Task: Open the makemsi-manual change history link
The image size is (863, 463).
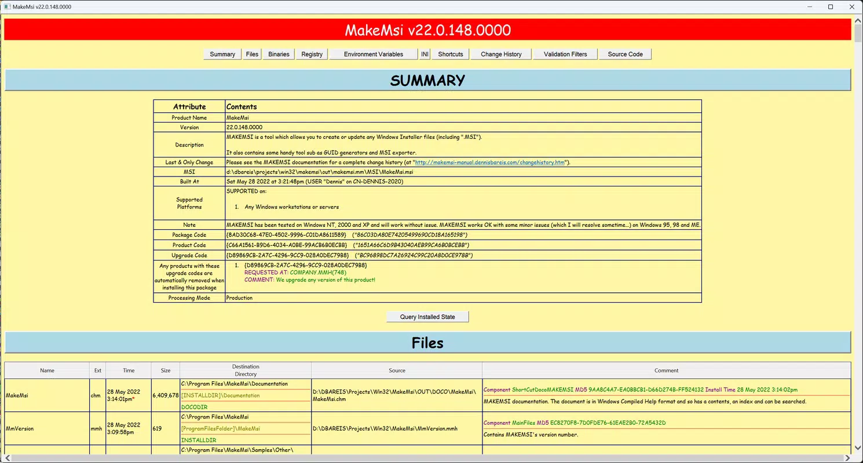Action: (490, 163)
